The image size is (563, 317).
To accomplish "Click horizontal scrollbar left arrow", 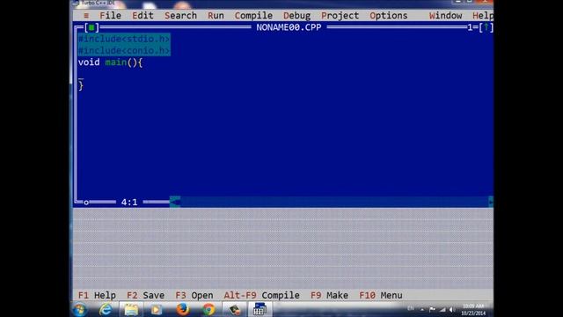I will [175, 202].
